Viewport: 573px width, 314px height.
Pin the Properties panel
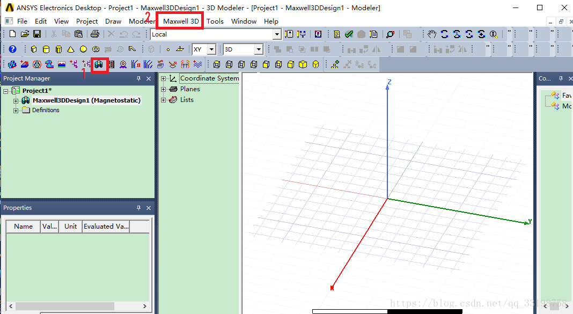[138, 208]
